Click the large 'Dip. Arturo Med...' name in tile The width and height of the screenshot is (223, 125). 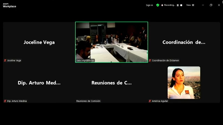click(x=39, y=83)
